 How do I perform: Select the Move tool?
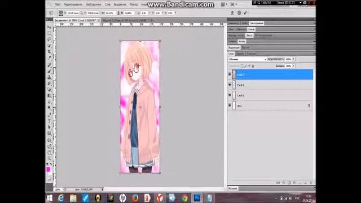(x=49, y=27)
